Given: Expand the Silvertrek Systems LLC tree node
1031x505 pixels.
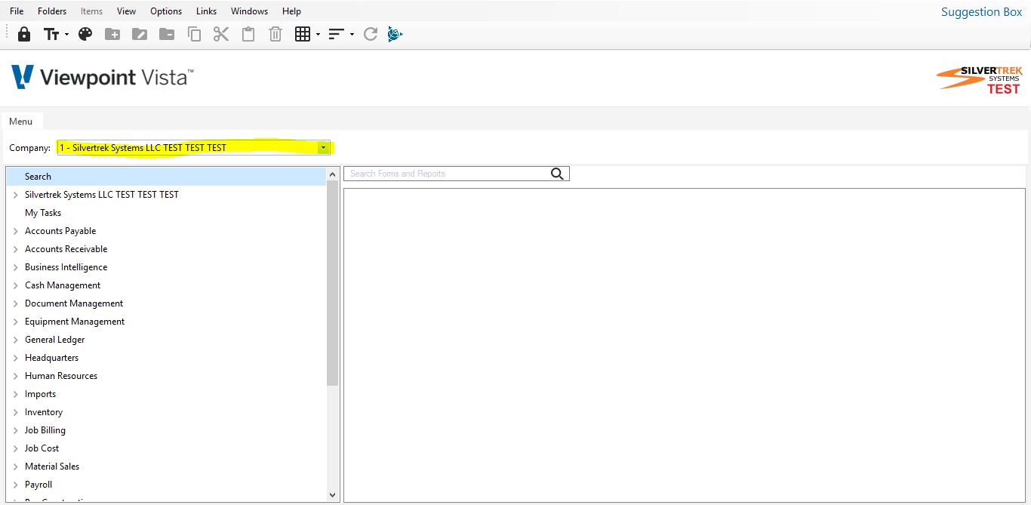Looking at the screenshot, I should 16,195.
